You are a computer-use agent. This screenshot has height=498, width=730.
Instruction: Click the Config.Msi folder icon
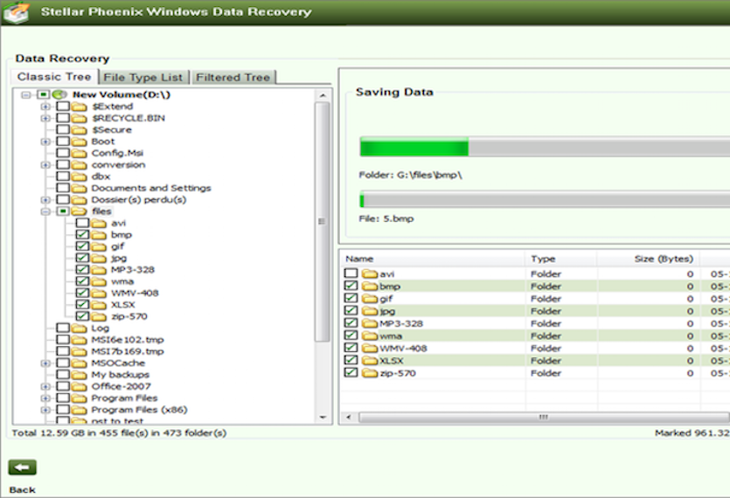[80, 153]
